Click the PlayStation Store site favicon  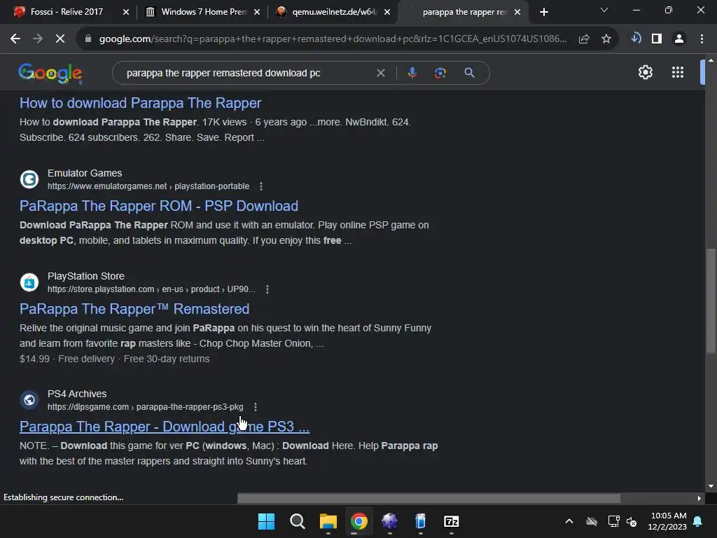29,282
